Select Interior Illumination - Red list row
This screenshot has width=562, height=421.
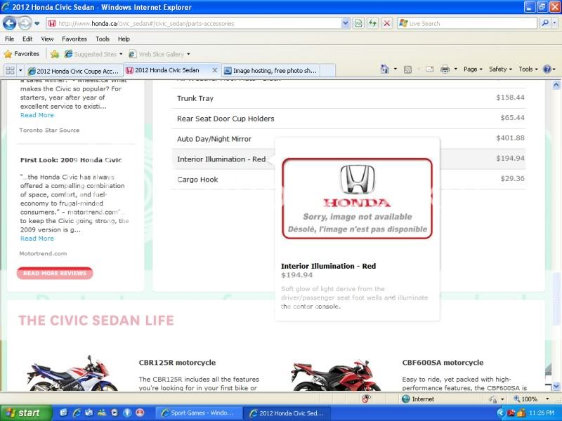pos(221,159)
